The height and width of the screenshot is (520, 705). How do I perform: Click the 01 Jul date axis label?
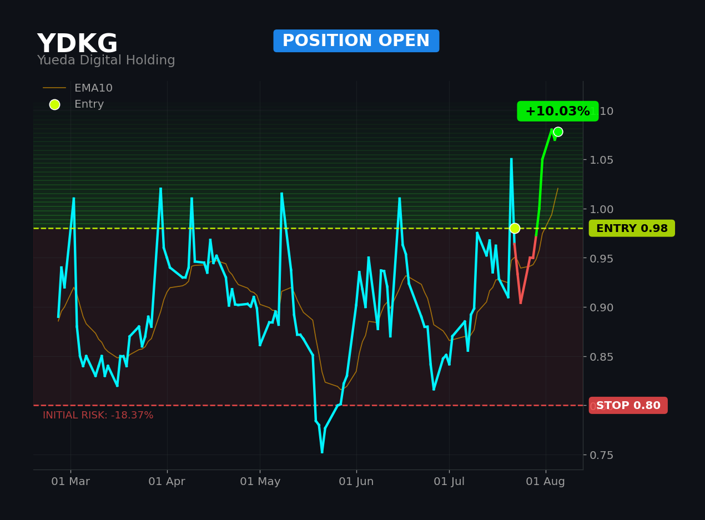pos(449,482)
